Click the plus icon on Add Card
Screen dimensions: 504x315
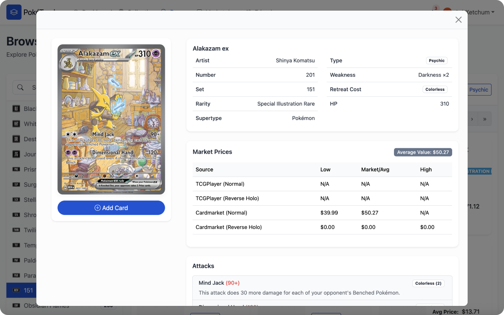click(x=97, y=208)
